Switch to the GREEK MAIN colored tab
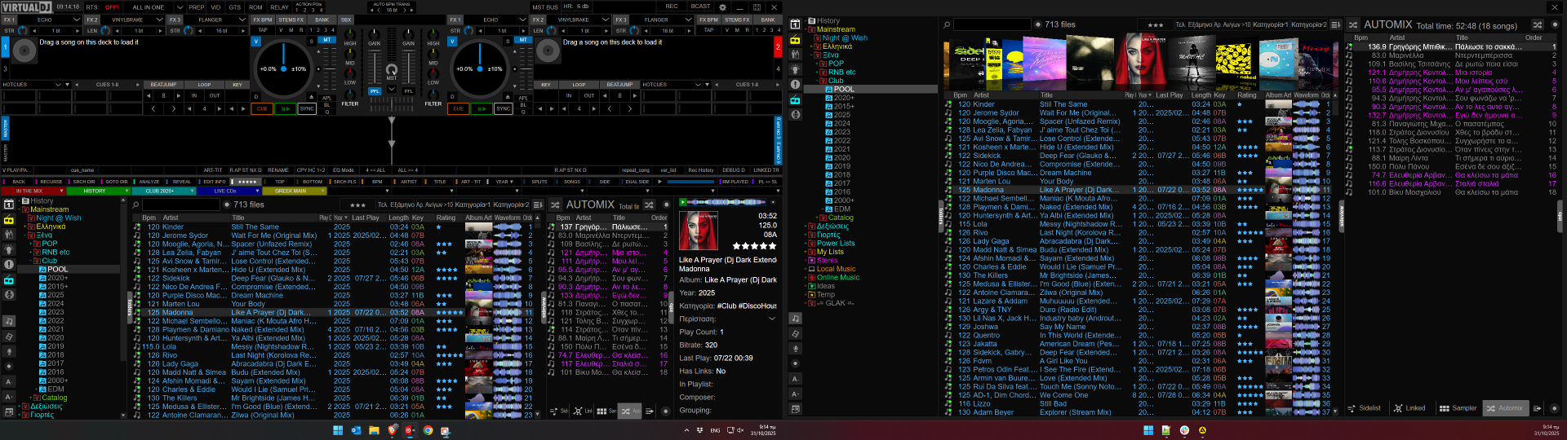 point(291,191)
